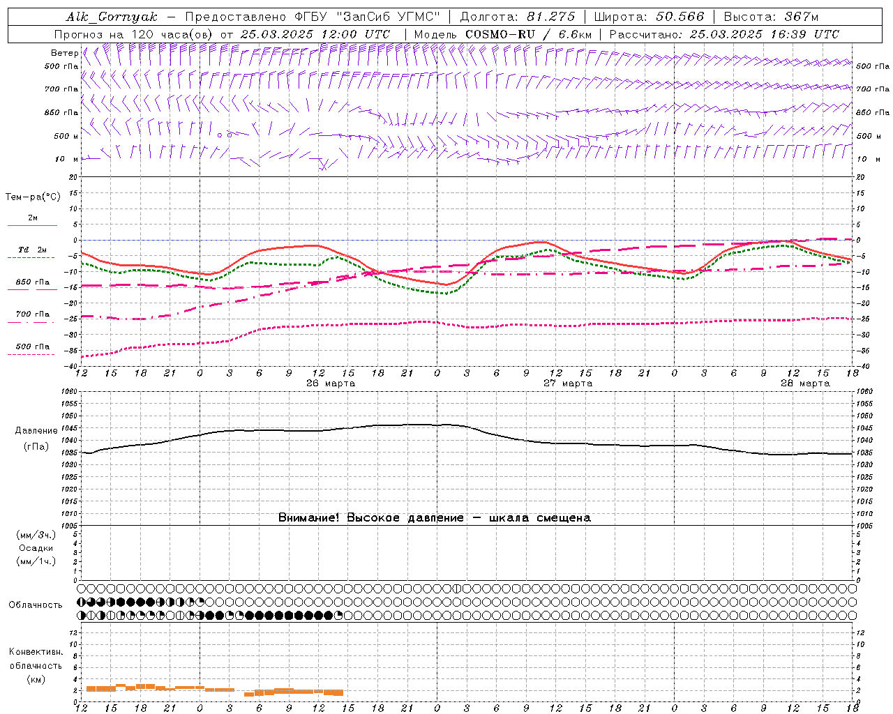Select the provider text ФГБУ "ЗапСиб УГМС"
This screenshot has height=714, width=893.
coord(368,17)
